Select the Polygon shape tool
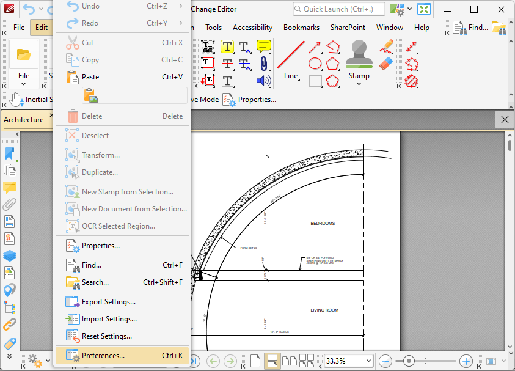The width and height of the screenshot is (515, 371). coord(332,64)
